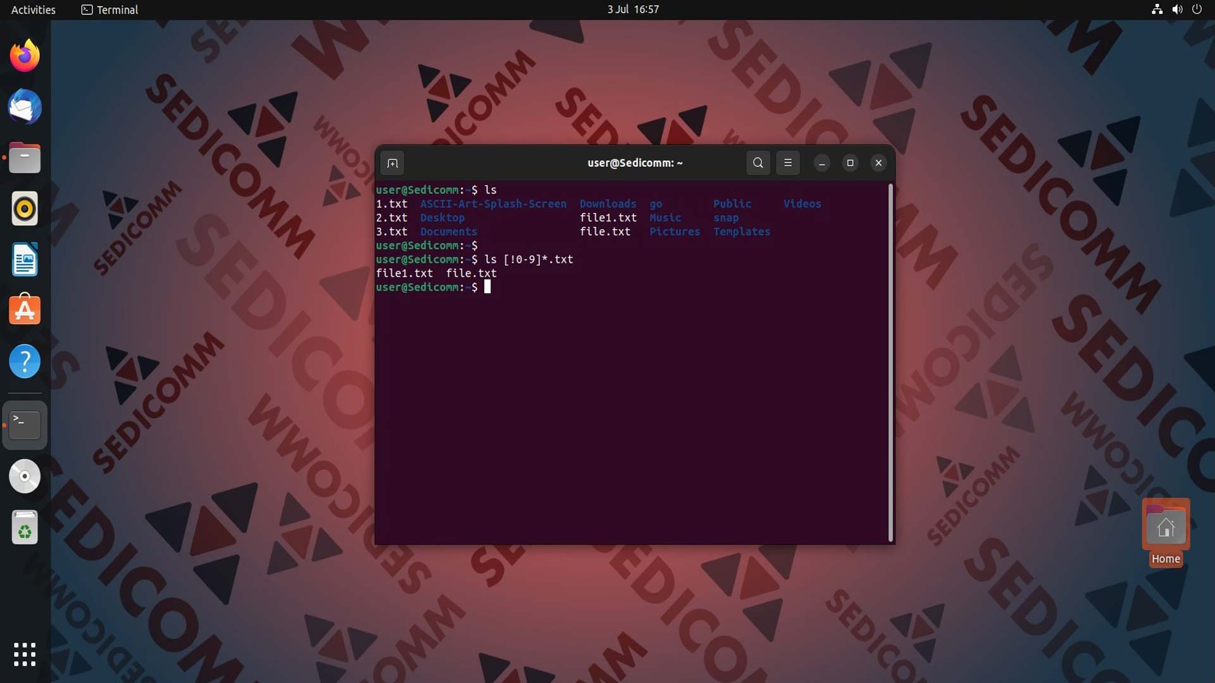The width and height of the screenshot is (1215, 683).
Task: Click the snap directory name
Action: click(726, 218)
